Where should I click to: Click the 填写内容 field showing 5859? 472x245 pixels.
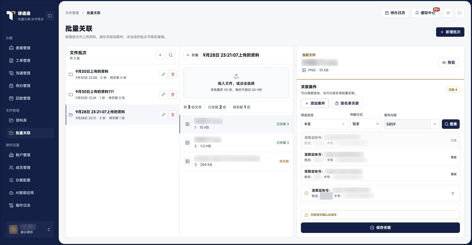[407, 124]
